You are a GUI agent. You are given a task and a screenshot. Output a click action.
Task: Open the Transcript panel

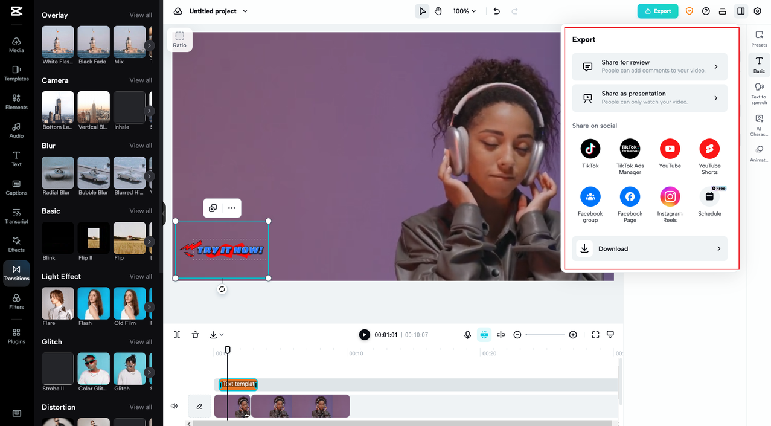coord(16,216)
